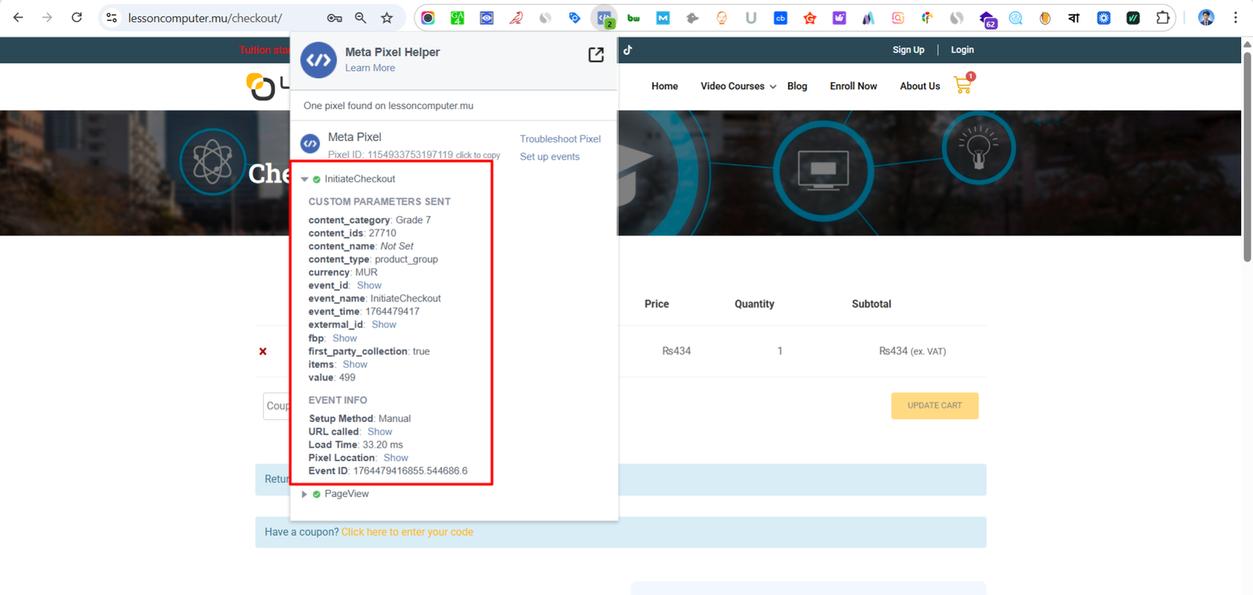Click the Meta Pixel Helper extension icon
This screenshot has height=595, width=1253.
point(604,17)
